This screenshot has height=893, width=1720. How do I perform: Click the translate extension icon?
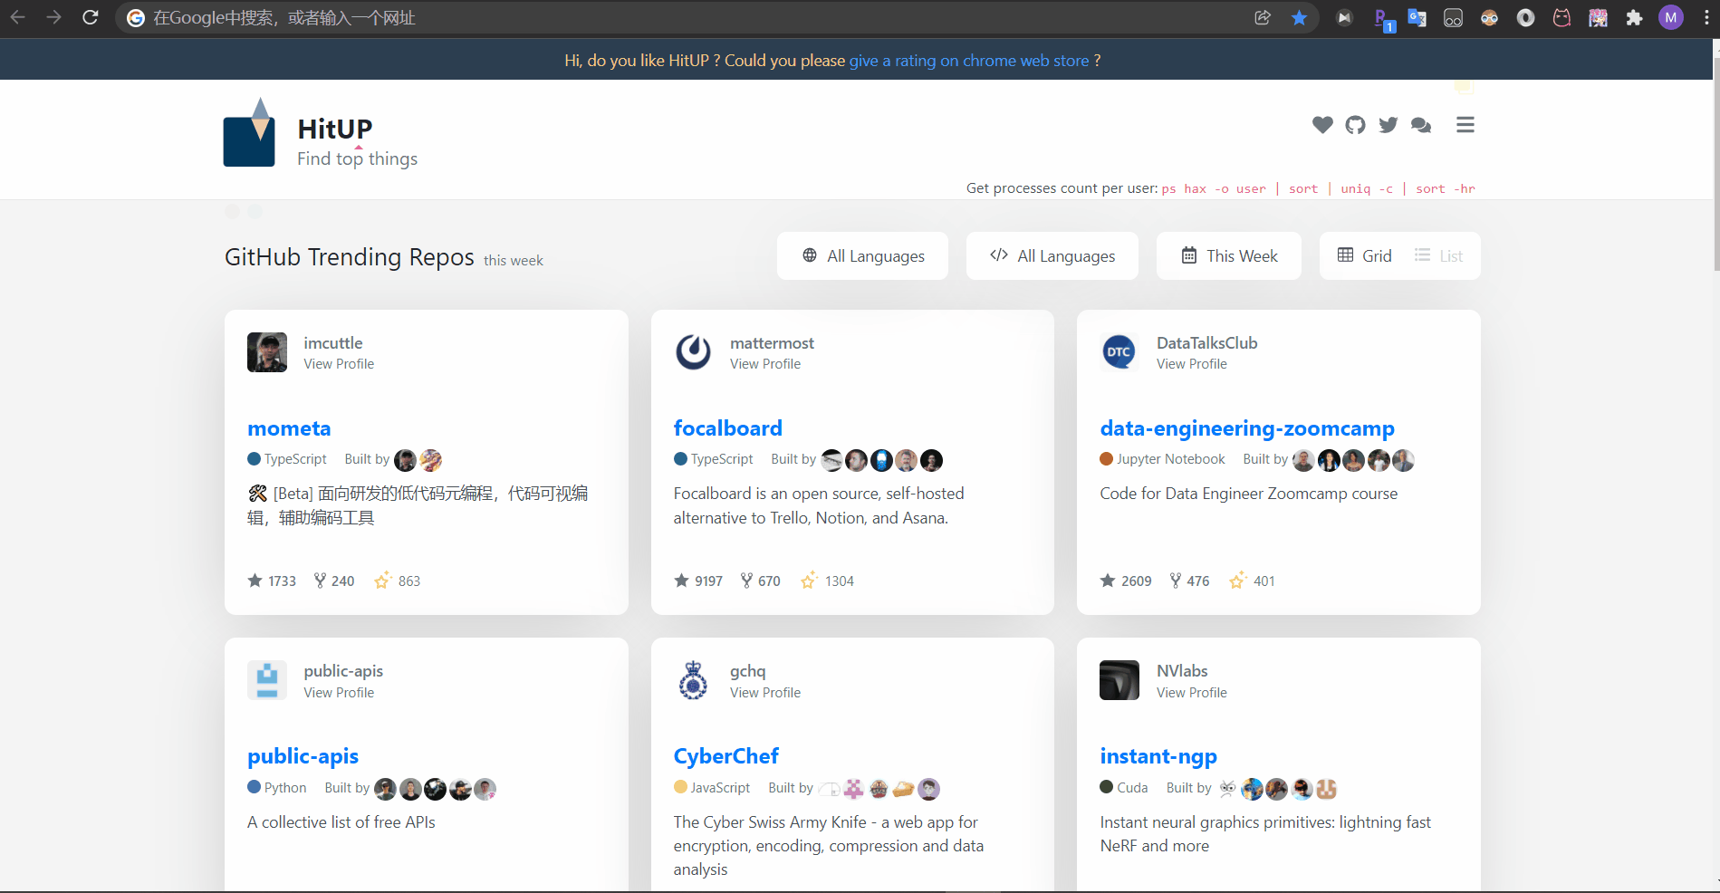1417,17
